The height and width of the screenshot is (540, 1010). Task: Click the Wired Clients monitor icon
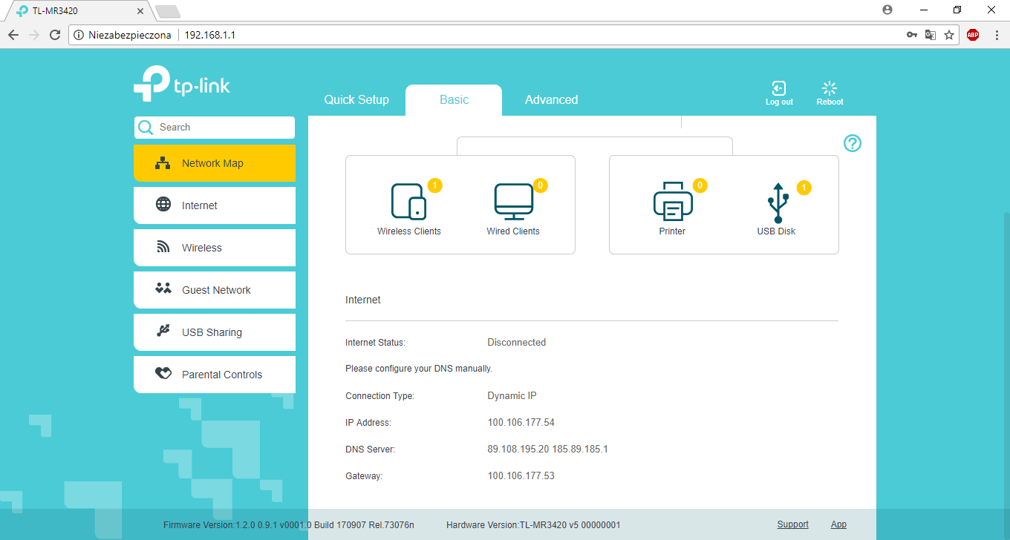(513, 201)
